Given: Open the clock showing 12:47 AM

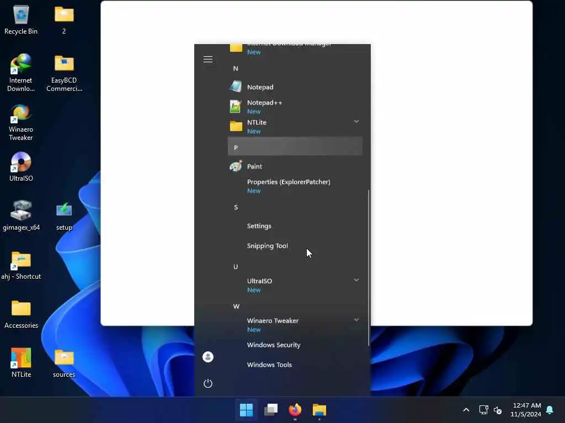Looking at the screenshot, I should 526,410.
